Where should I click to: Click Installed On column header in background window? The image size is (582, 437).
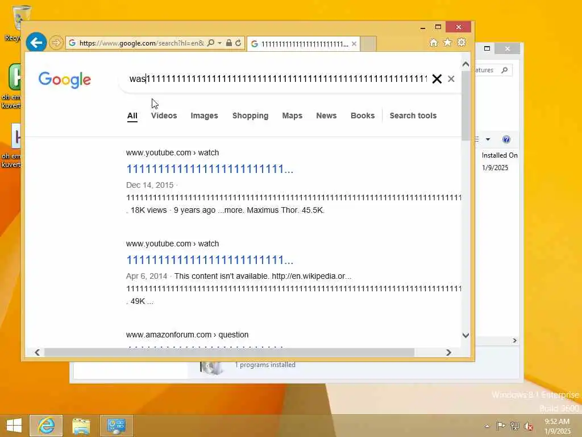pos(499,155)
